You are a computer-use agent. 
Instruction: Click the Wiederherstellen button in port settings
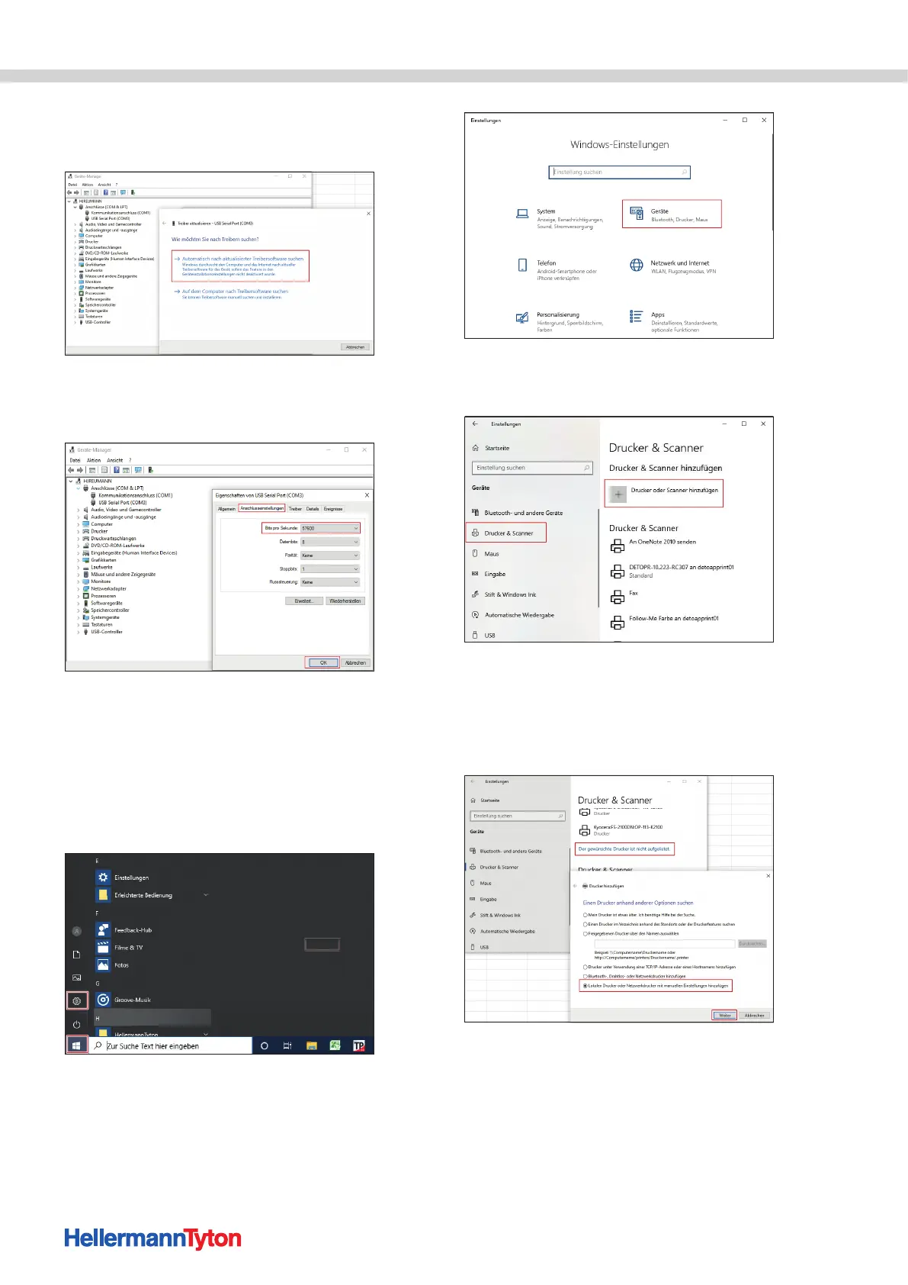pyautogui.click(x=345, y=601)
